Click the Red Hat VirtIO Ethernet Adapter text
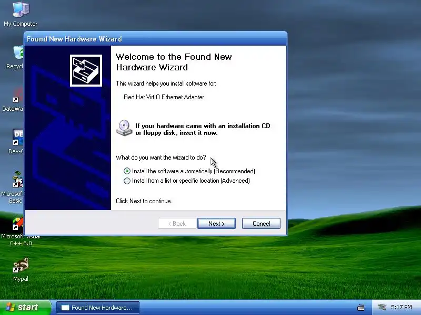Viewport: 421px width, 315px height. pos(164,97)
